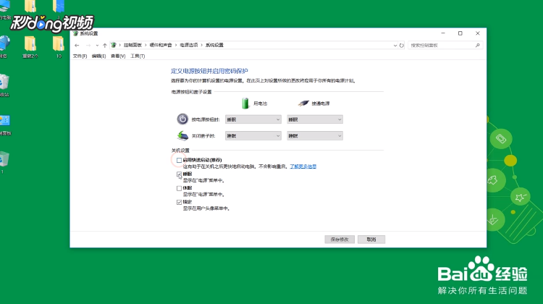The image size is (543, 304).
Task: Click the text 显示在用户头像菜单中。
Action: 206,208
